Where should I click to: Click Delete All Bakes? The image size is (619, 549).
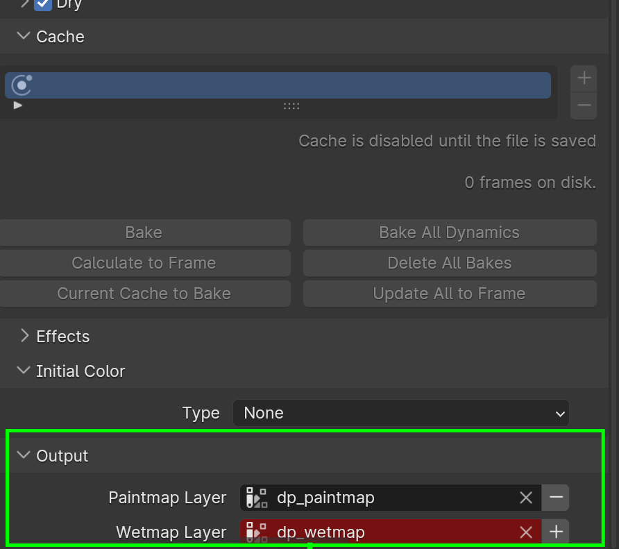450,263
